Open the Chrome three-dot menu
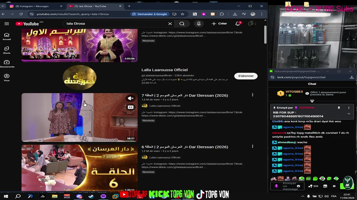 pos(262,14)
